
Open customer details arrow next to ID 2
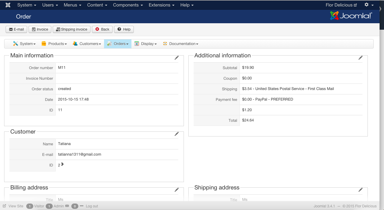click(62, 164)
